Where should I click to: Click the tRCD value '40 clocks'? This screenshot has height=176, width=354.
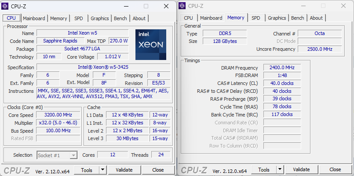tap(282, 91)
